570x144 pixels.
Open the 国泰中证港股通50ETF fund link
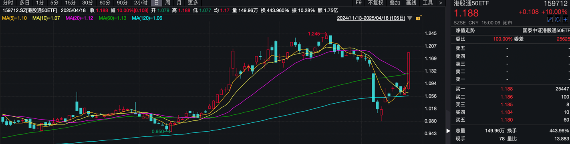tap(546, 30)
